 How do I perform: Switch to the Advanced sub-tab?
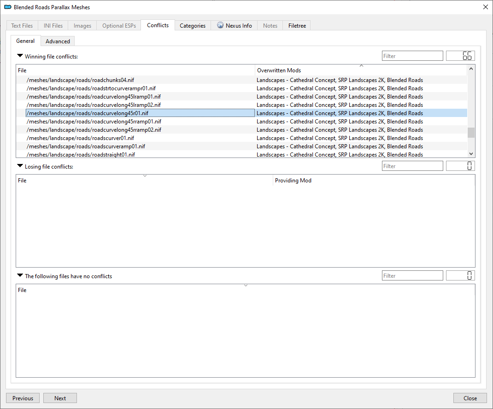58,41
